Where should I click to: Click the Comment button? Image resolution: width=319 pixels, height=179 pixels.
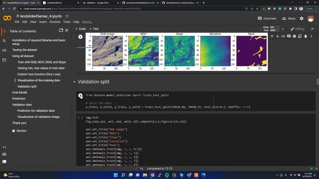(267, 18)
